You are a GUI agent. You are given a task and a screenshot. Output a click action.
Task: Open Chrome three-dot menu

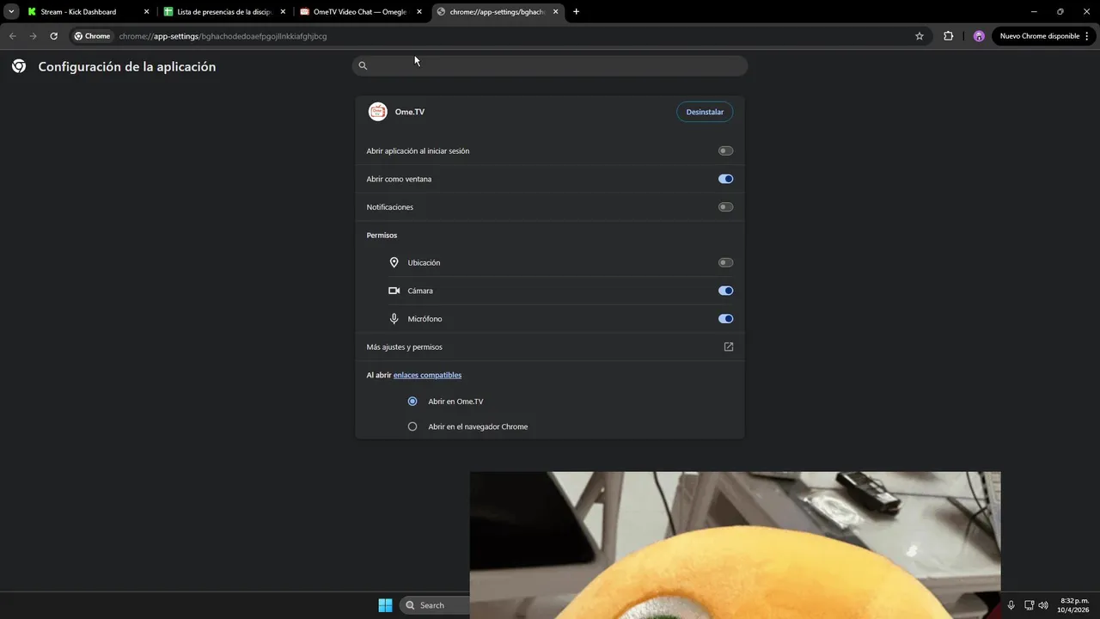point(1088,36)
